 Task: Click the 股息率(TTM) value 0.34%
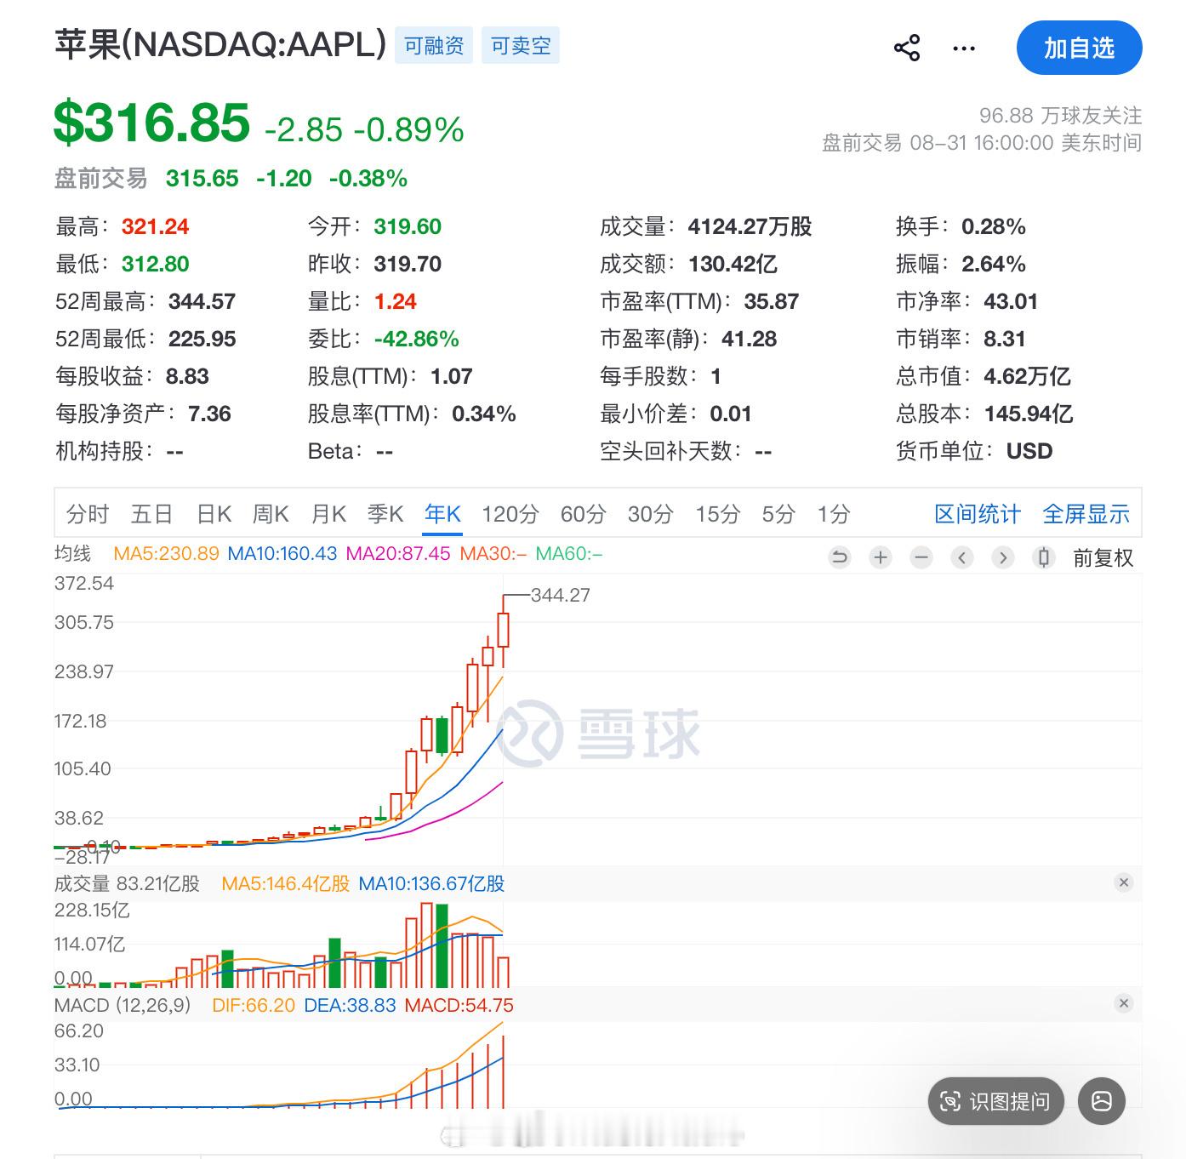pos(483,414)
